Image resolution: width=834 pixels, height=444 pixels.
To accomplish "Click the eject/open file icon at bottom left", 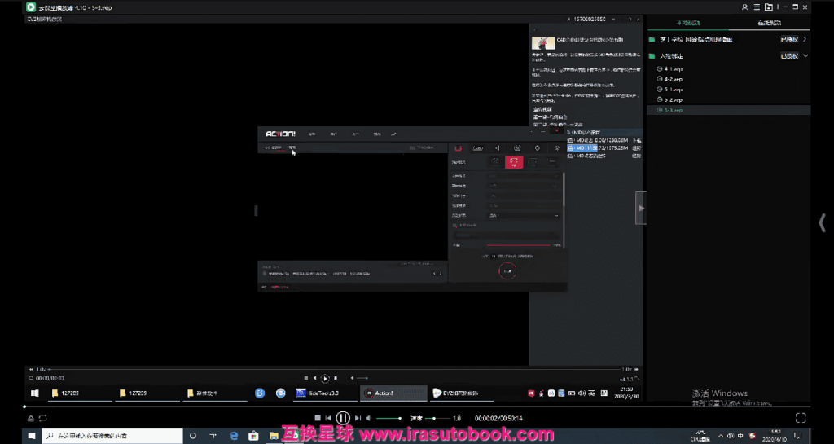I will (x=31, y=419).
